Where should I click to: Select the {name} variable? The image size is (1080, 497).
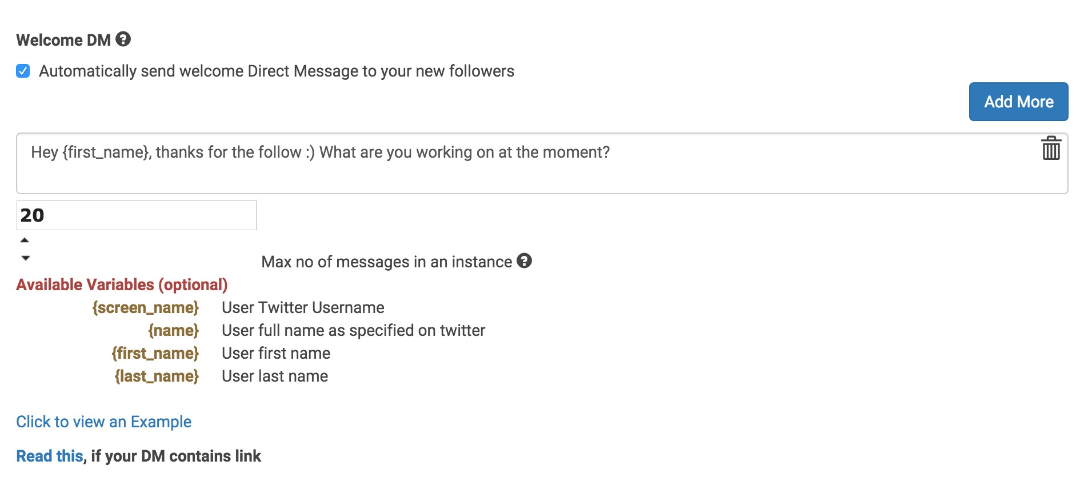174,330
